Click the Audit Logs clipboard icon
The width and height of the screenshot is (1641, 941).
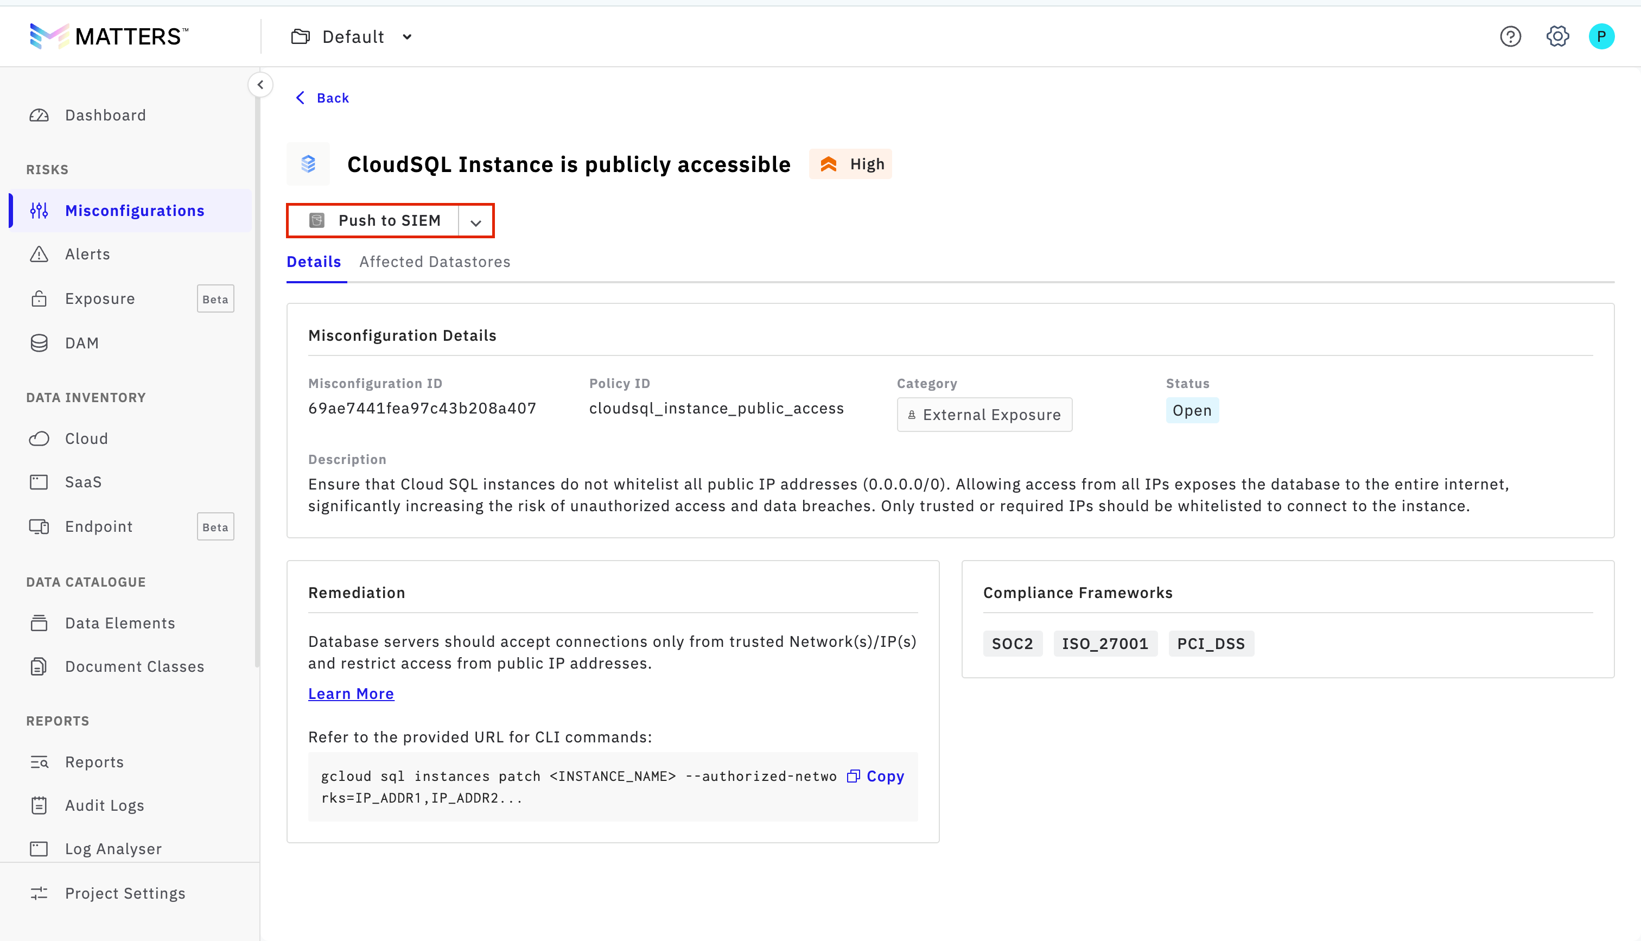[x=40, y=805]
